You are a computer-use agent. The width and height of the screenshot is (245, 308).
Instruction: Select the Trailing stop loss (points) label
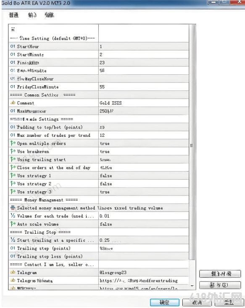[50, 256]
